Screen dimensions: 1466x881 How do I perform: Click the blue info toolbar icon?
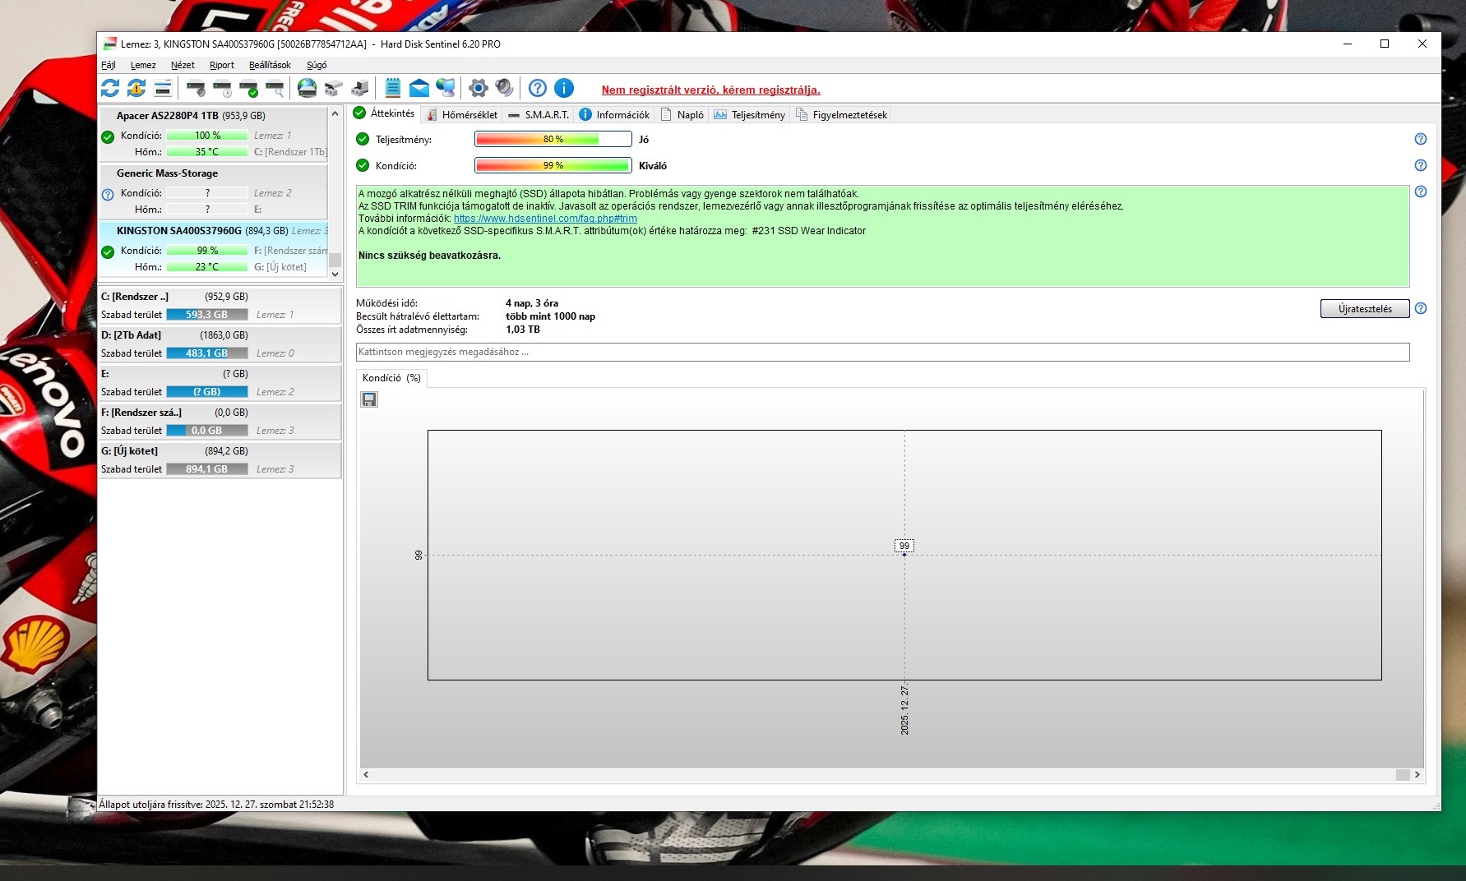click(564, 88)
